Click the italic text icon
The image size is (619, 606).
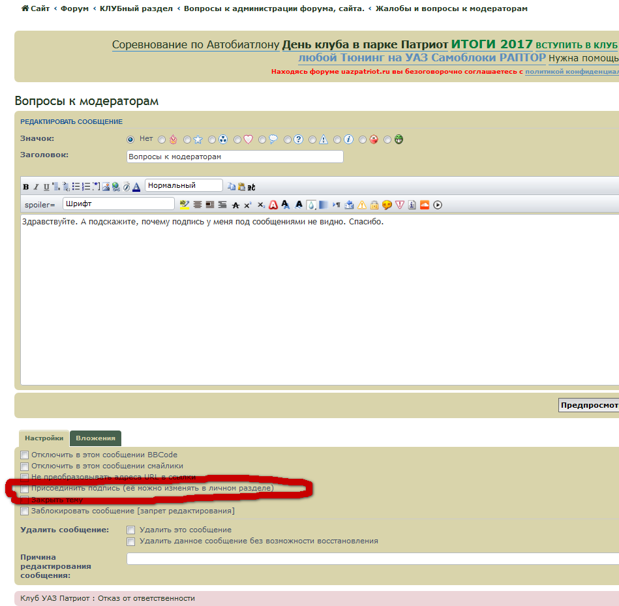(x=37, y=187)
